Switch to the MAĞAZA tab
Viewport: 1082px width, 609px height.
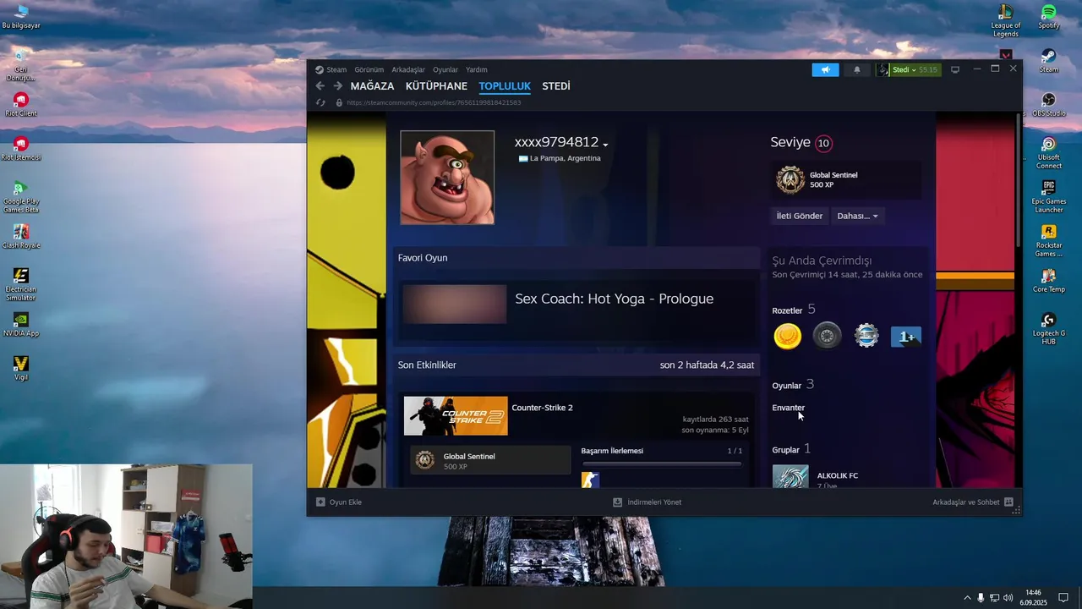click(372, 86)
